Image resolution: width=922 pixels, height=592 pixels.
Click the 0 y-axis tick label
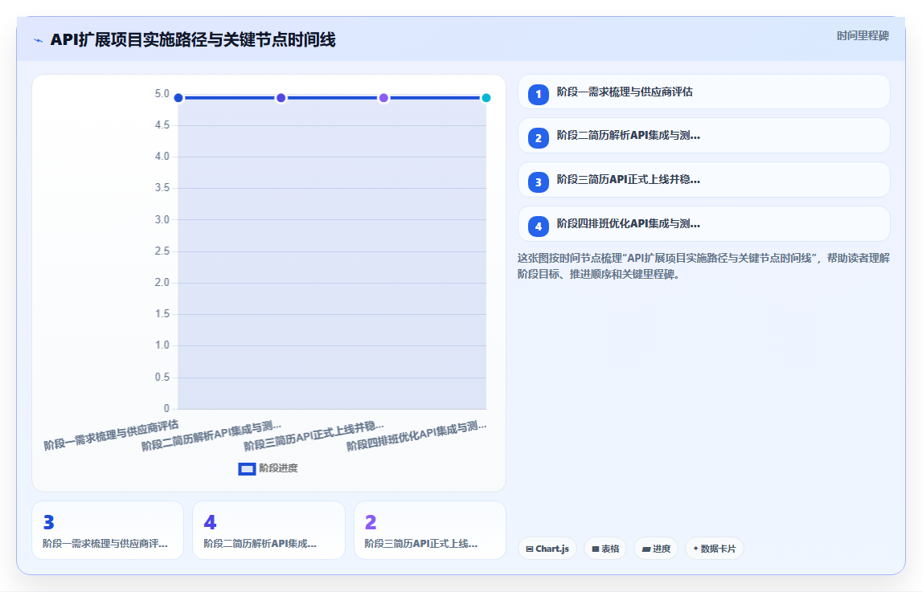pos(166,408)
